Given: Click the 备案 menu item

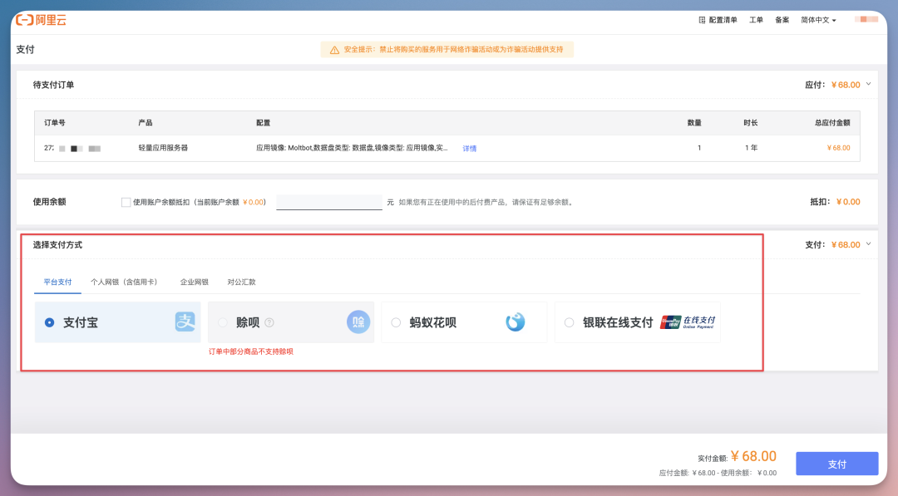Looking at the screenshot, I should pos(782,19).
